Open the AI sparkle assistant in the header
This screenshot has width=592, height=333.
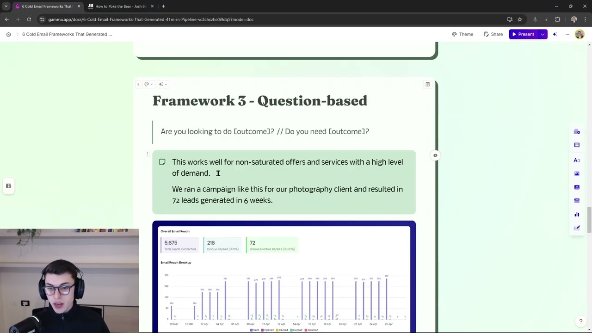(x=555, y=34)
